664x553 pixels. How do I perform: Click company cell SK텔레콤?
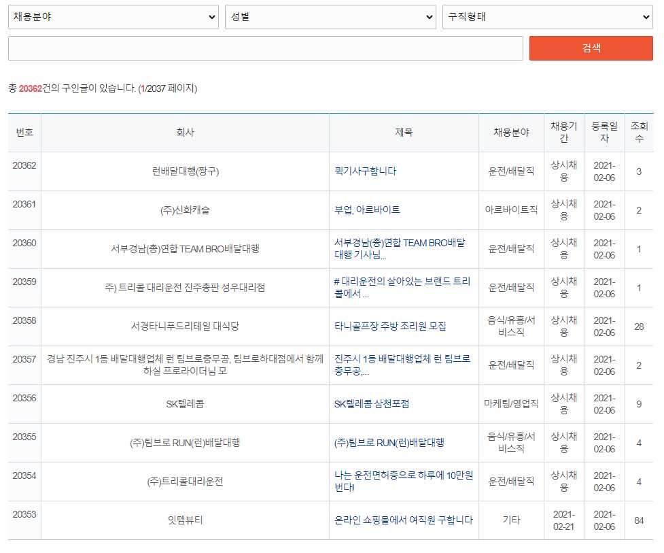185,404
